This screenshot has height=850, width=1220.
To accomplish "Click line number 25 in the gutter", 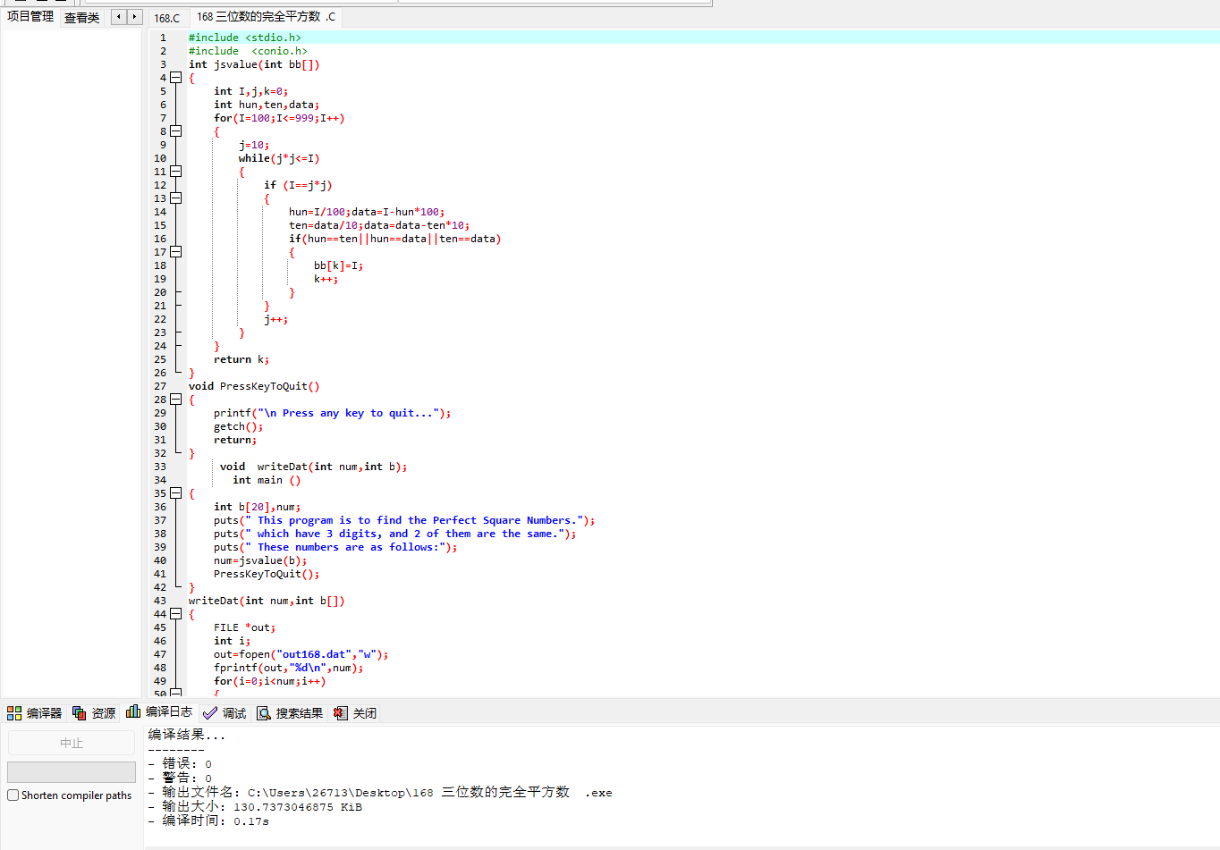I will coord(160,359).
